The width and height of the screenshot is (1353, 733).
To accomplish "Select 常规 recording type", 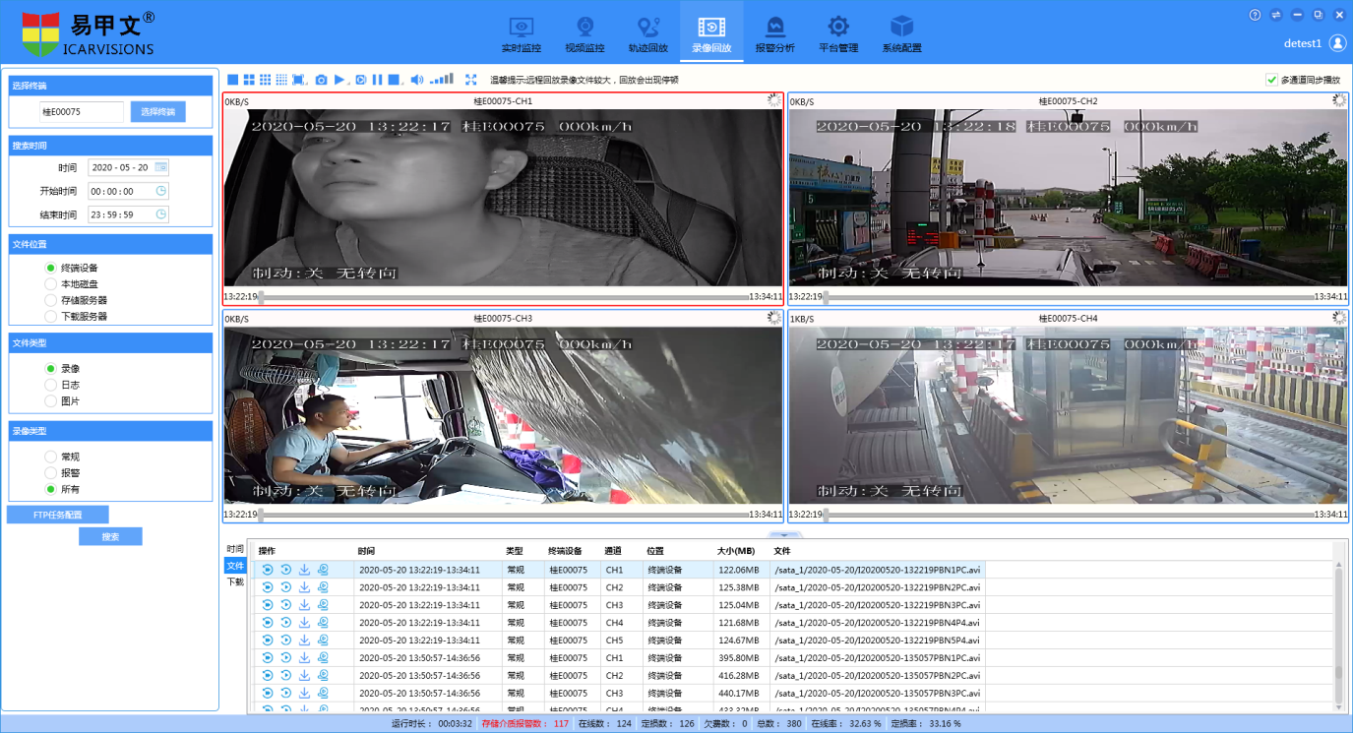I will (51, 457).
